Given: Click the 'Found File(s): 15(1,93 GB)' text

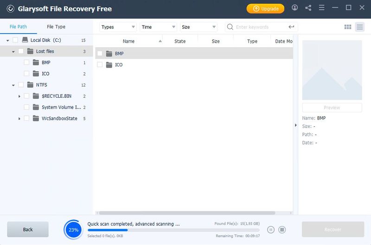Looking at the screenshot, I should pyautogui.click(x=237, y=224).
